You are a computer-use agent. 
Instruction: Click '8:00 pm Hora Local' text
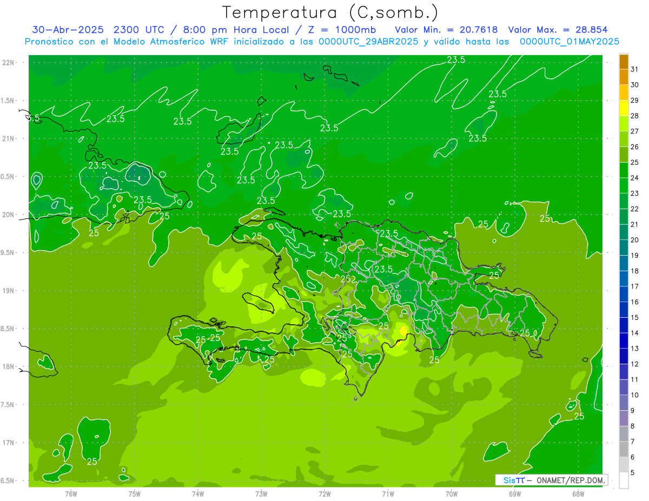[240, 30]
